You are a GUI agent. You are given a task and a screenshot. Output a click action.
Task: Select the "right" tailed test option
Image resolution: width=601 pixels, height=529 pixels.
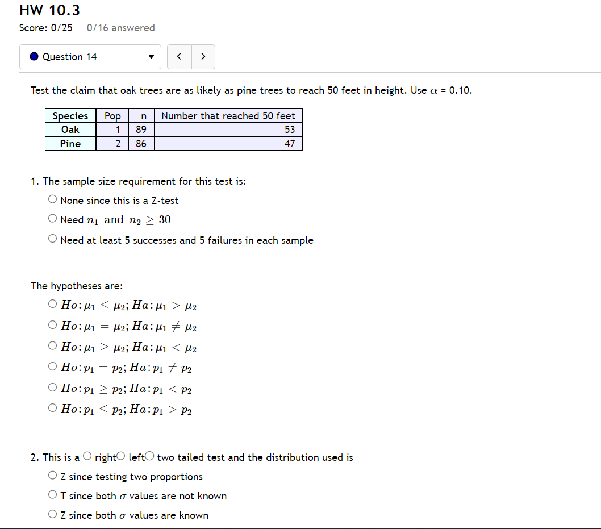87,456
